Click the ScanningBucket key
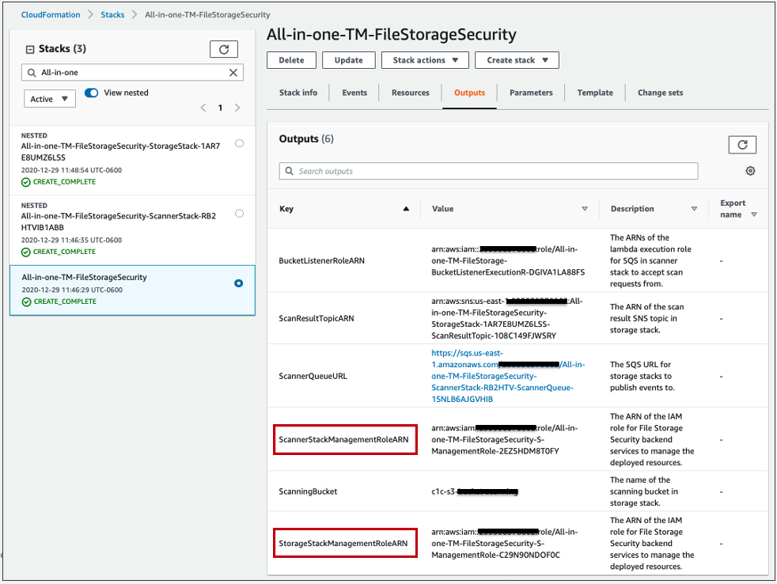 coord(308,491)
